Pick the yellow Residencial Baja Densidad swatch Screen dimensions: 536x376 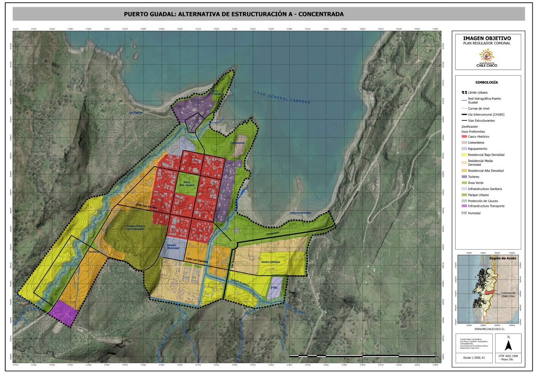click(x=464, y=154)
